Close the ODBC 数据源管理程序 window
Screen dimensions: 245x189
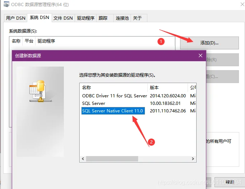(x=242, y=4)
